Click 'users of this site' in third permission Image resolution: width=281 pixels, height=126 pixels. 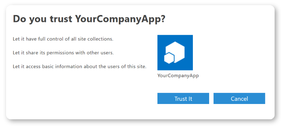click(x=128, y=67)
